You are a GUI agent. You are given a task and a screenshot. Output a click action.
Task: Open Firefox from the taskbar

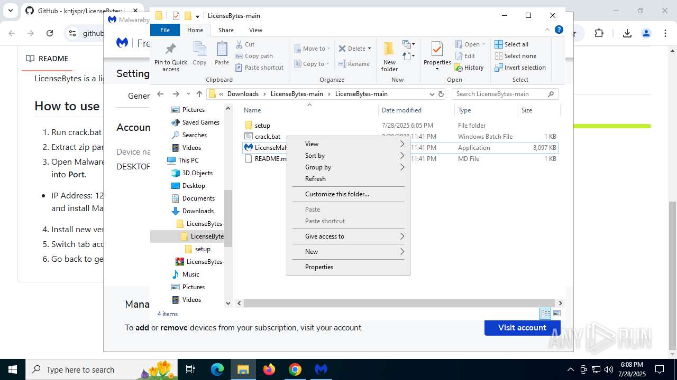(269, 369)
